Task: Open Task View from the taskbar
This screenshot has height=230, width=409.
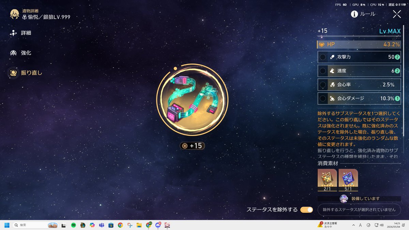Action: point(63,225)
